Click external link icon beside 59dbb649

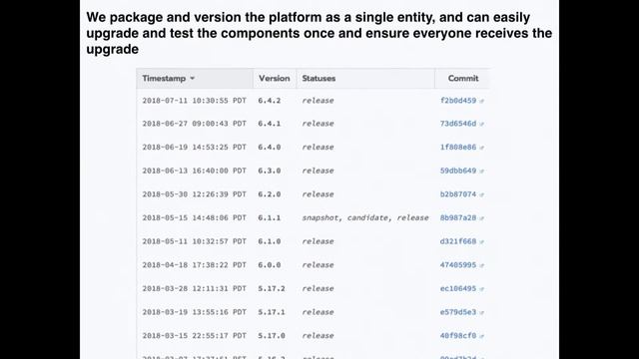pyautogui.click(x=481, y=171)
